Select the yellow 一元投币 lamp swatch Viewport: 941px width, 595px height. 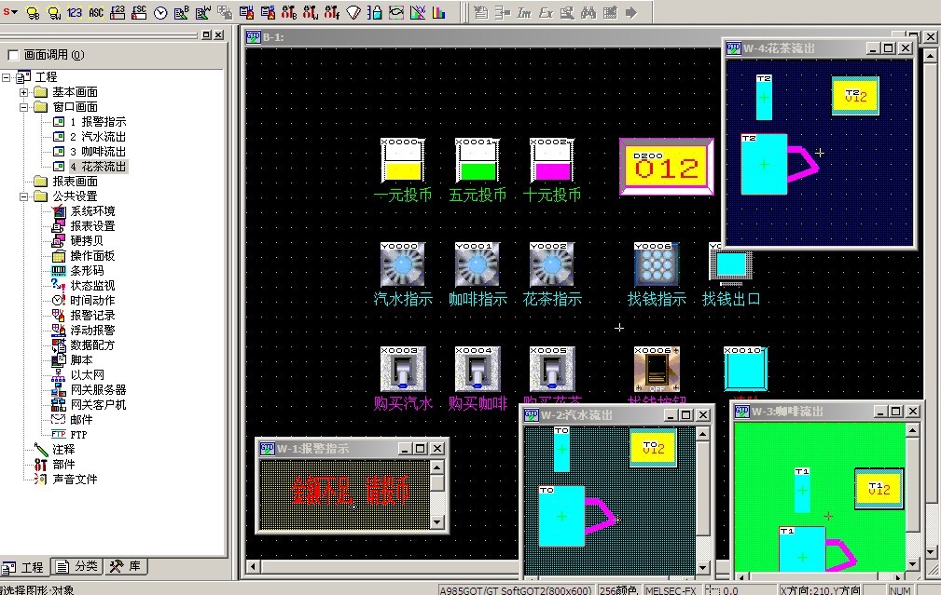click(x=403, y=171)
